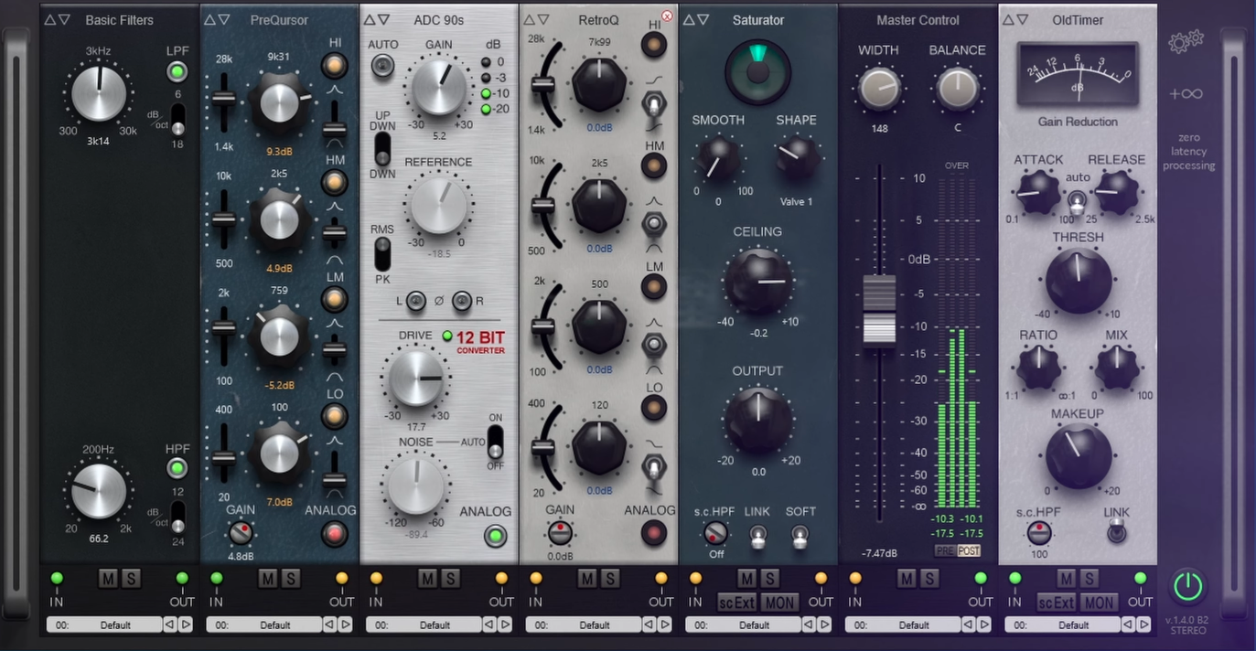Invert left channel phase on ADC 90s

click(416, 300)
